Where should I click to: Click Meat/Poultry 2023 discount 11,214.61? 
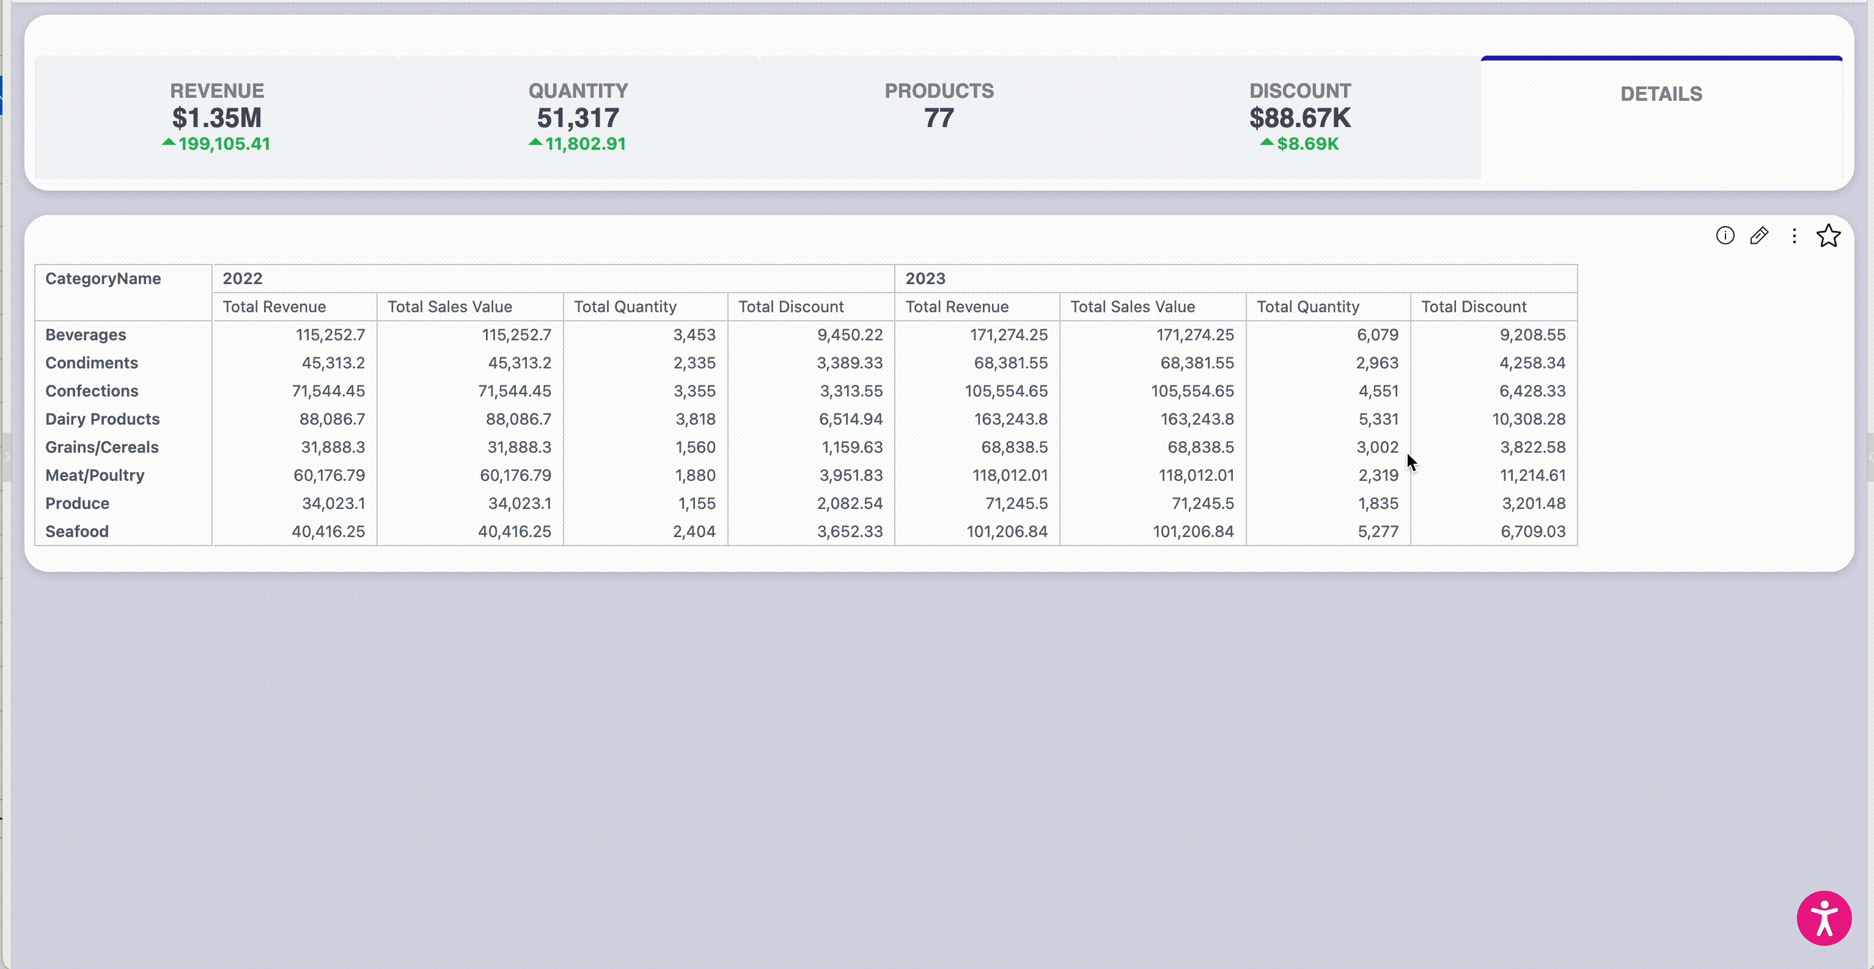pyautogui.click(x=1533, y=475)
